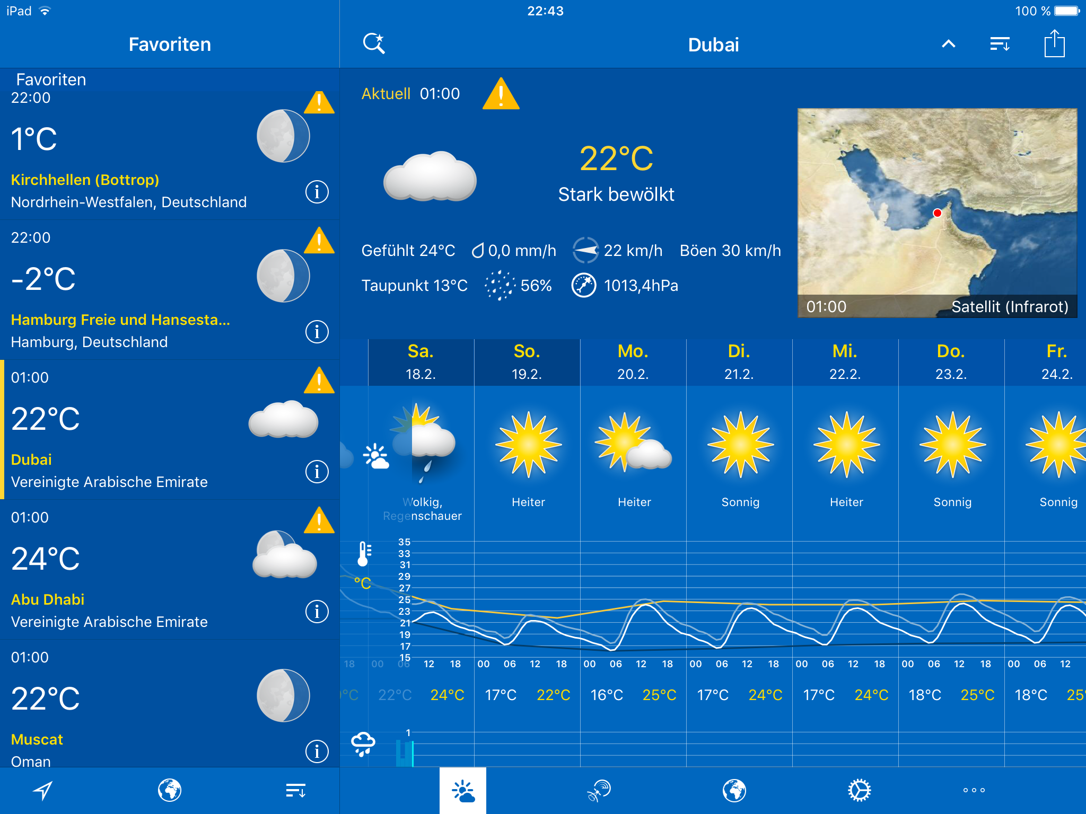Screen dimensions: 1086x814
Task: Open the globe map tab in detail bar
Action: click(x=734, y=790)
